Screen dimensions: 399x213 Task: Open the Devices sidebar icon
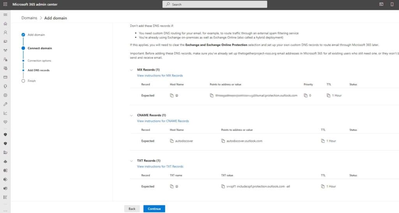5,41
